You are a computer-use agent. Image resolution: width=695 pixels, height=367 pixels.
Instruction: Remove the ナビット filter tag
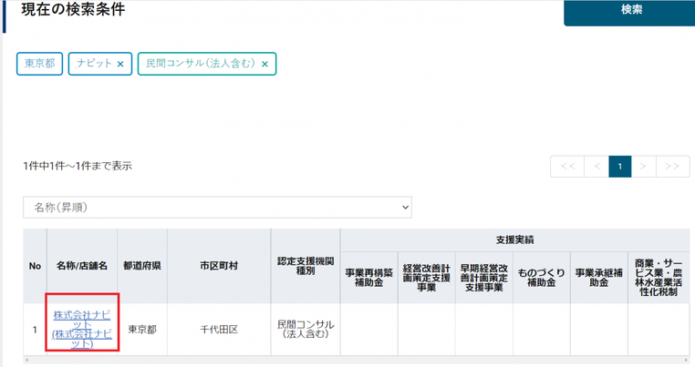(120, 64)
